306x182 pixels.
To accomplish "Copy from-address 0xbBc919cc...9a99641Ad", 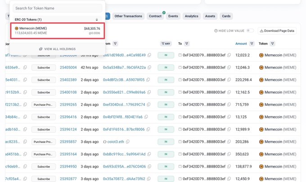I will pyautogui.click(x=149, y=154).
